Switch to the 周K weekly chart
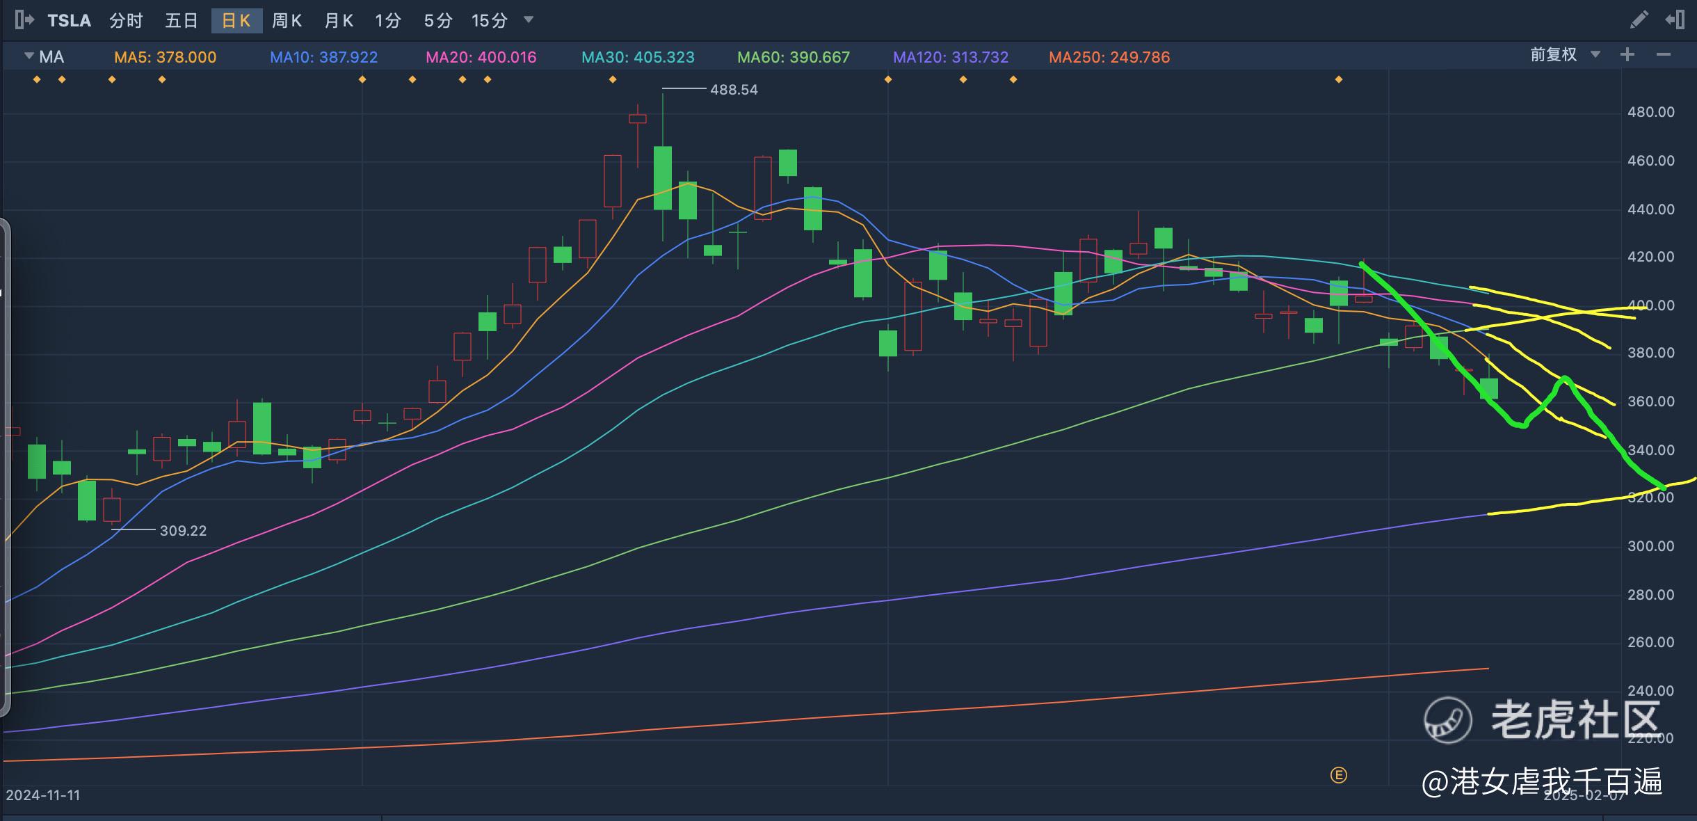Viewport: 1697px width, 821px height. click(287, 21)
